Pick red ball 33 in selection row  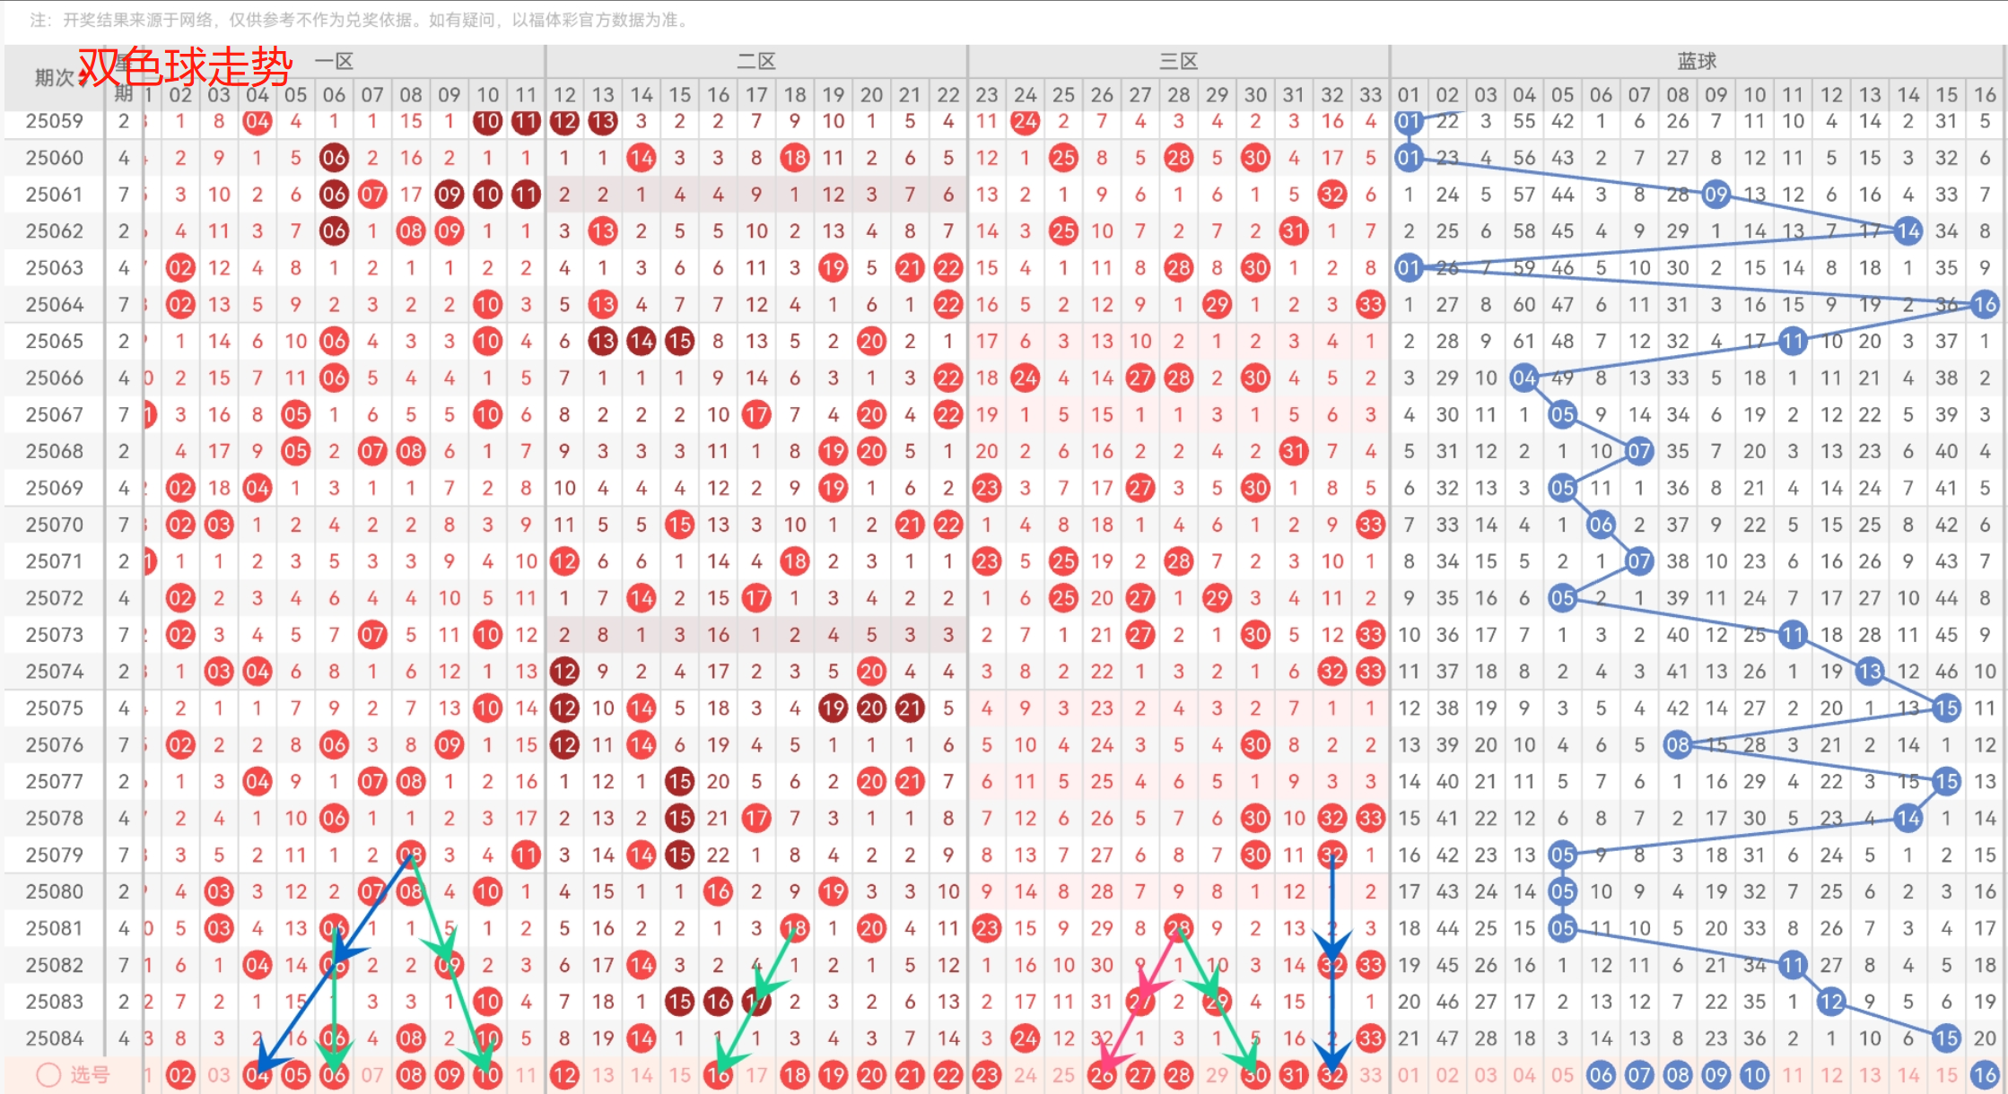click(1370, 1074)
